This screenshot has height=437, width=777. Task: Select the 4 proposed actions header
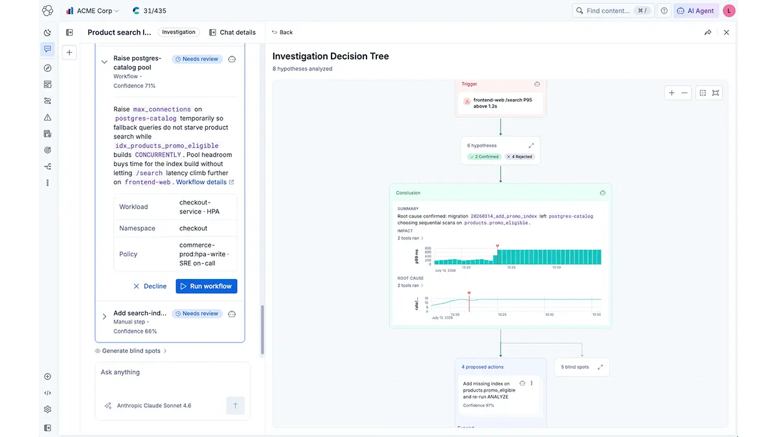click(482, 367)
